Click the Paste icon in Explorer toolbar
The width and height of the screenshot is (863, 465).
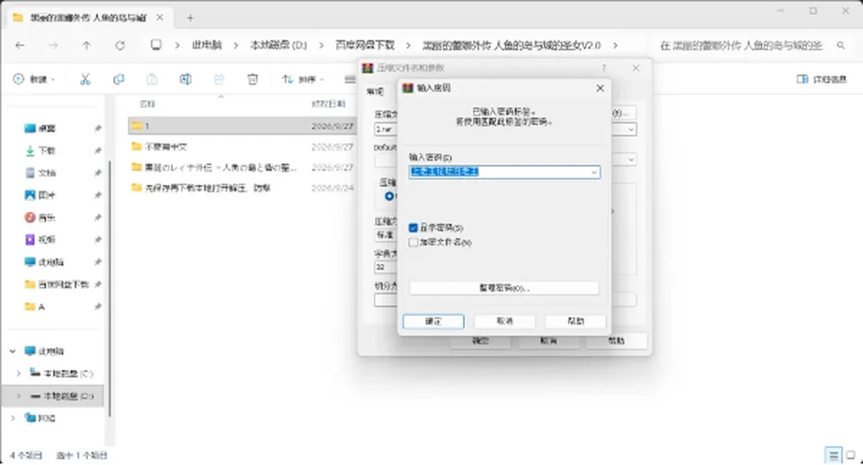[152, 79]
